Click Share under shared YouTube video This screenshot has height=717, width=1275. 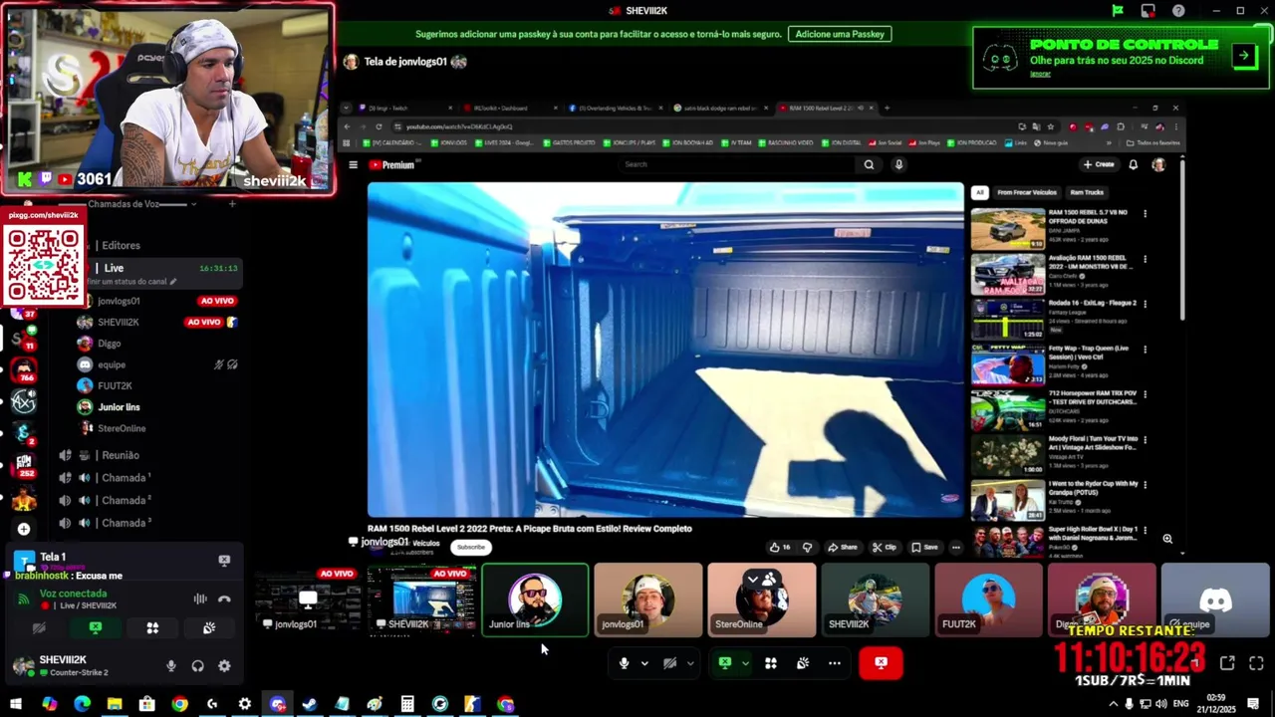(x=843, y=547)
